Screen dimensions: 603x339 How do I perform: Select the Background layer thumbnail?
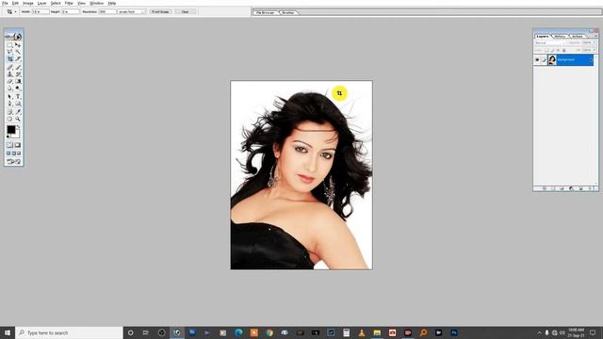[552, 59]
